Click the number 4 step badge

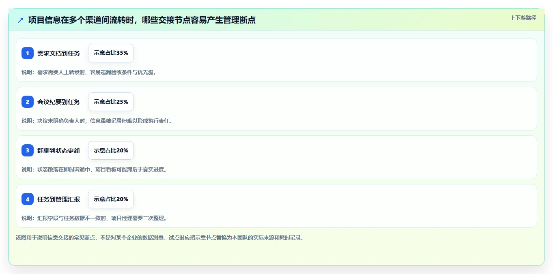[28, 199]
